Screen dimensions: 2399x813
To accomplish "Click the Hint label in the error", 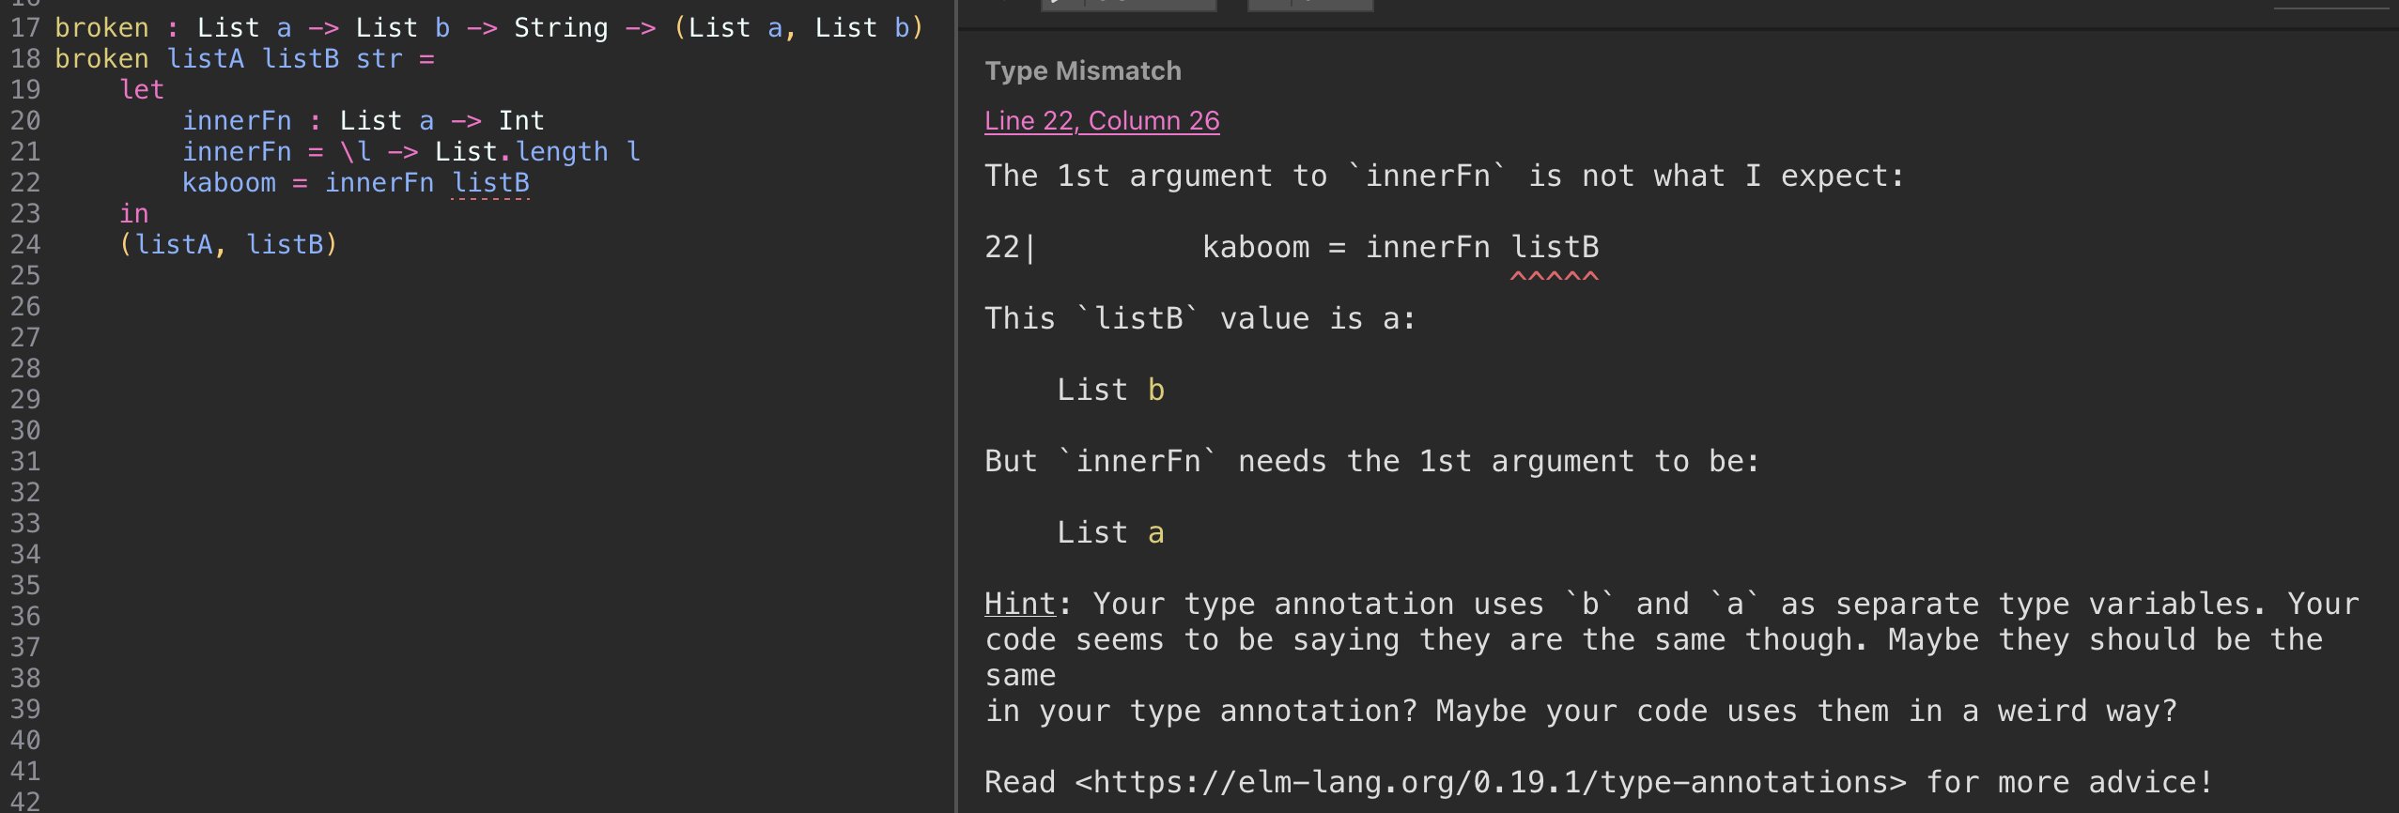I will click(1020, 604).
